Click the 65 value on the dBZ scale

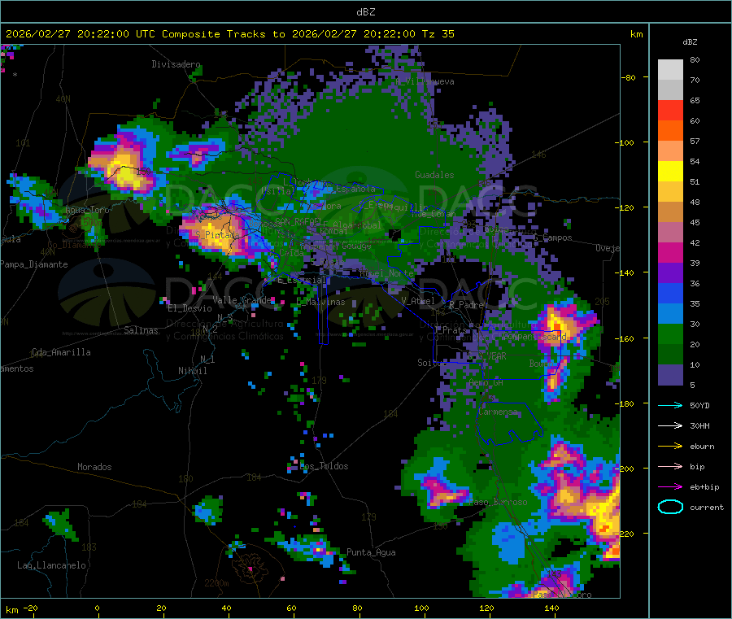point(695,100)
